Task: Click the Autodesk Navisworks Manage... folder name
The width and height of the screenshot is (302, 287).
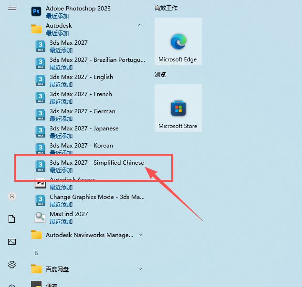Action: [x=90, y=235]
